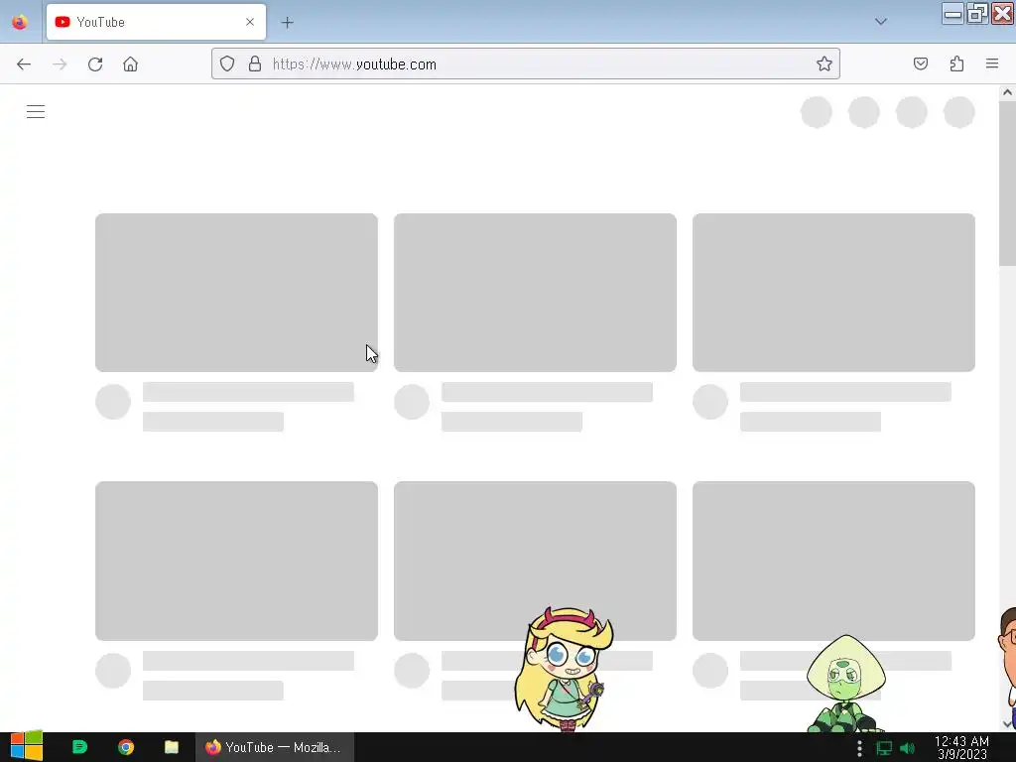Launch the green chat app from taskbar
The height and width of the screenshot is (762, 1016).
(x=79, y=747)
